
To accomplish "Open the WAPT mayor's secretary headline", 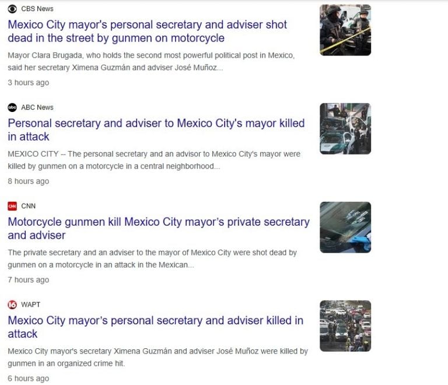I will 155,327.
